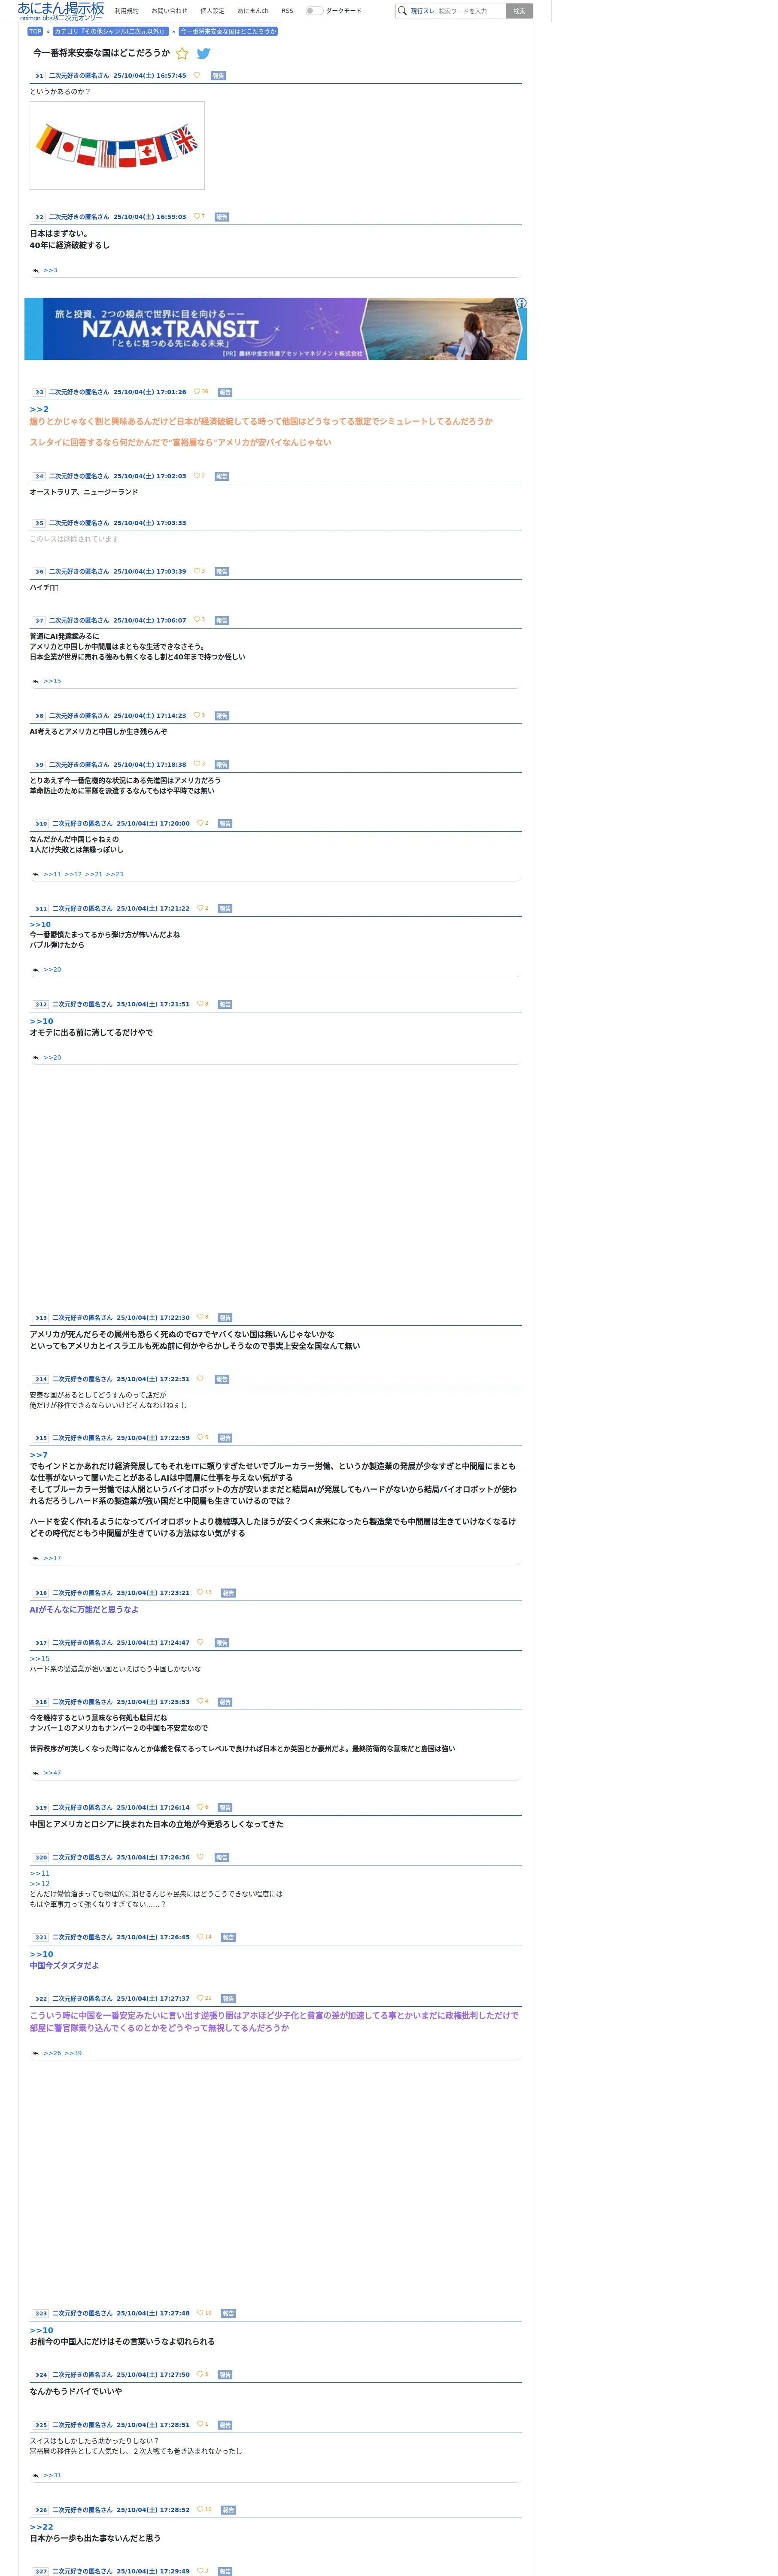Image resolution: width=778 pixels, height=2576 pixels.
Task: Click the >>7 anchor in post 15
Action: [39, 1455]
